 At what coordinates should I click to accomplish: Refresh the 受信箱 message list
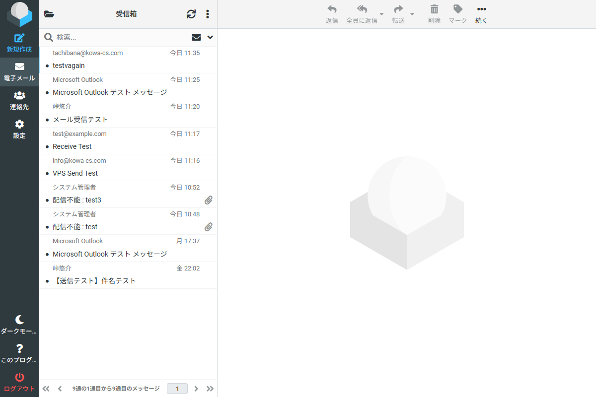pos(191,14)
